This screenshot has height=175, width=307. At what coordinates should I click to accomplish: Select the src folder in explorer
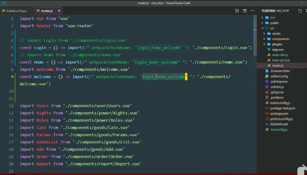[272, 28]
